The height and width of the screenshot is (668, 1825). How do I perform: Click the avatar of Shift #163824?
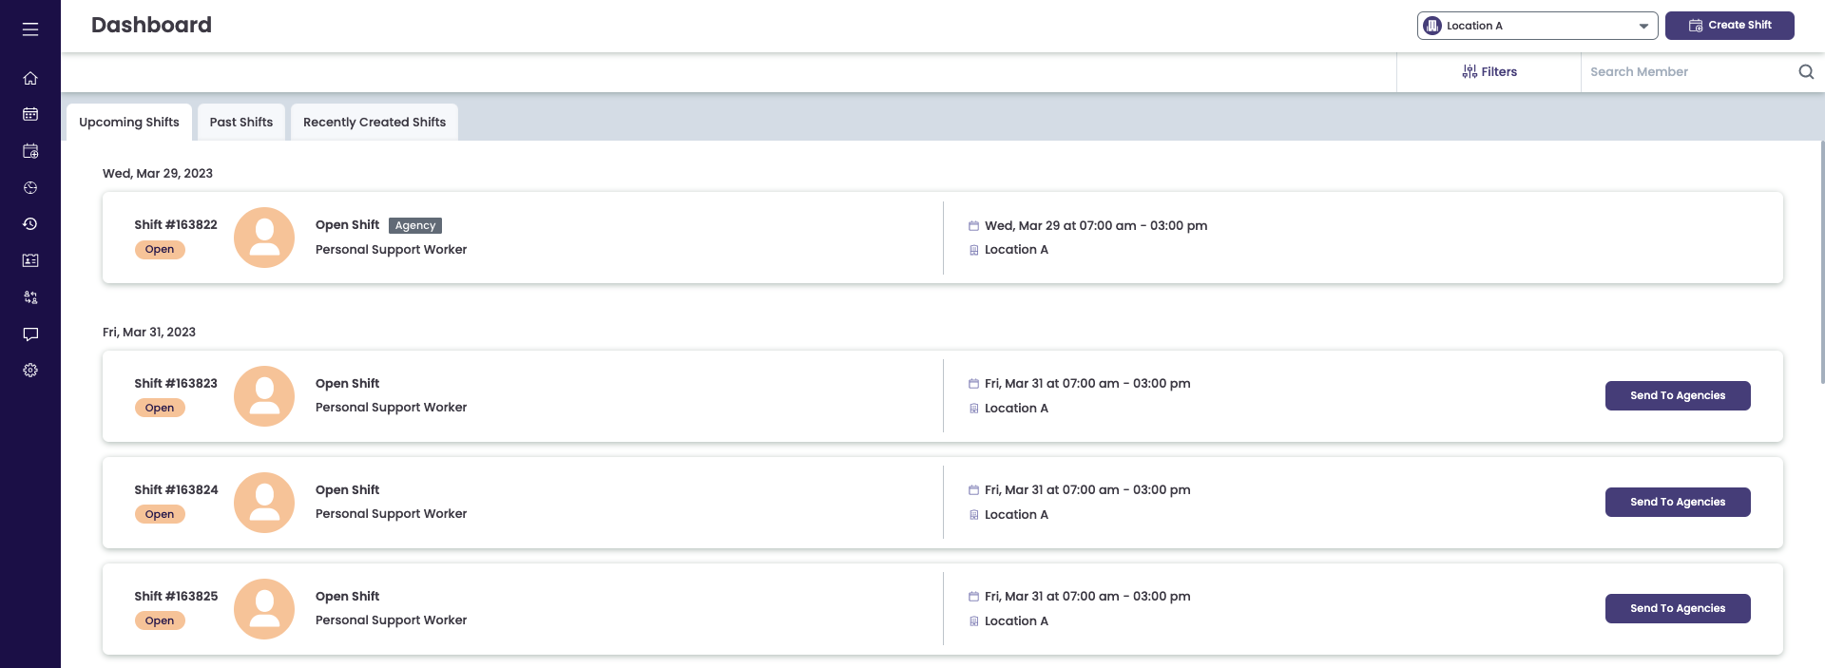coord(264,503)
